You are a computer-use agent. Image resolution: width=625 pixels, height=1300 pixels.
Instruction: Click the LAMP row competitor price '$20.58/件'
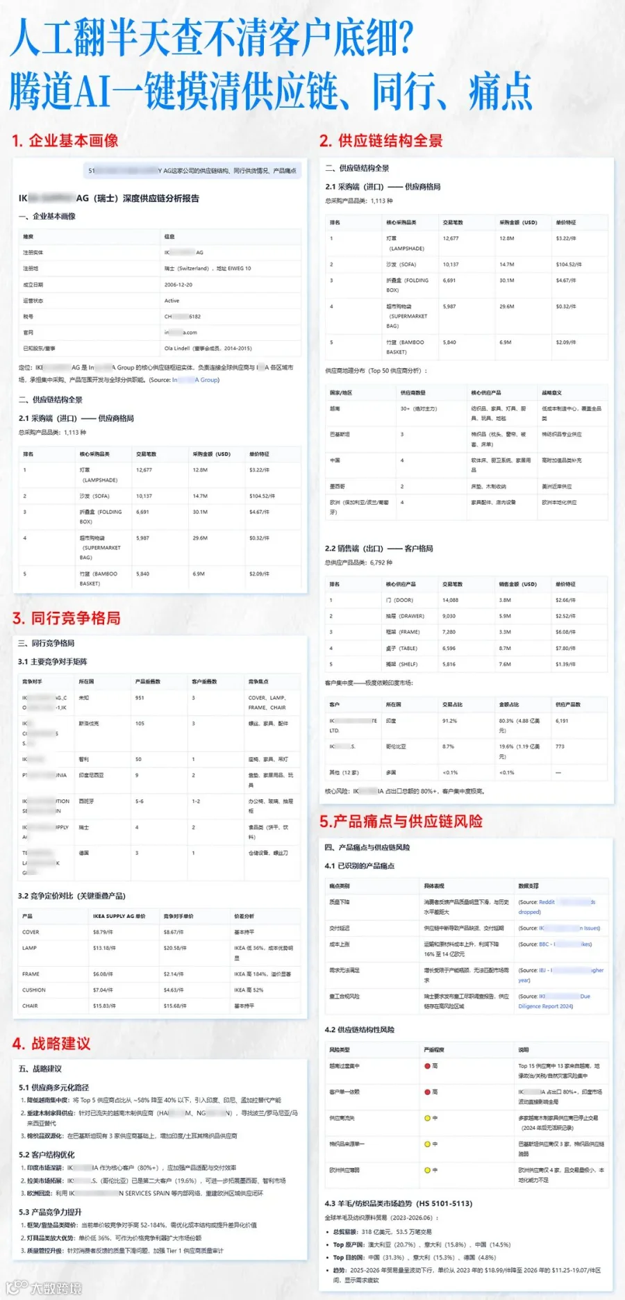(174, 948)
